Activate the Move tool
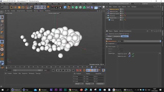Viewport: 164px width, 92px height. pyautogui.click(x=15, y=7)
